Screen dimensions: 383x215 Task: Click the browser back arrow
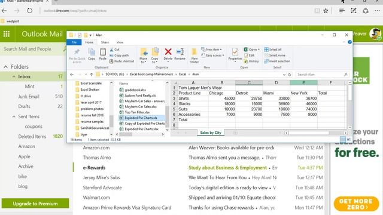coord(4,11)
